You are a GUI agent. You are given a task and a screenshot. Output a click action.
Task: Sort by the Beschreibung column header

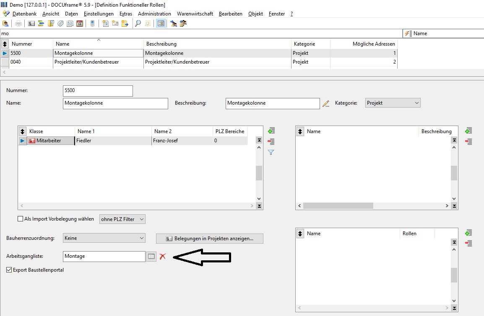217,44
